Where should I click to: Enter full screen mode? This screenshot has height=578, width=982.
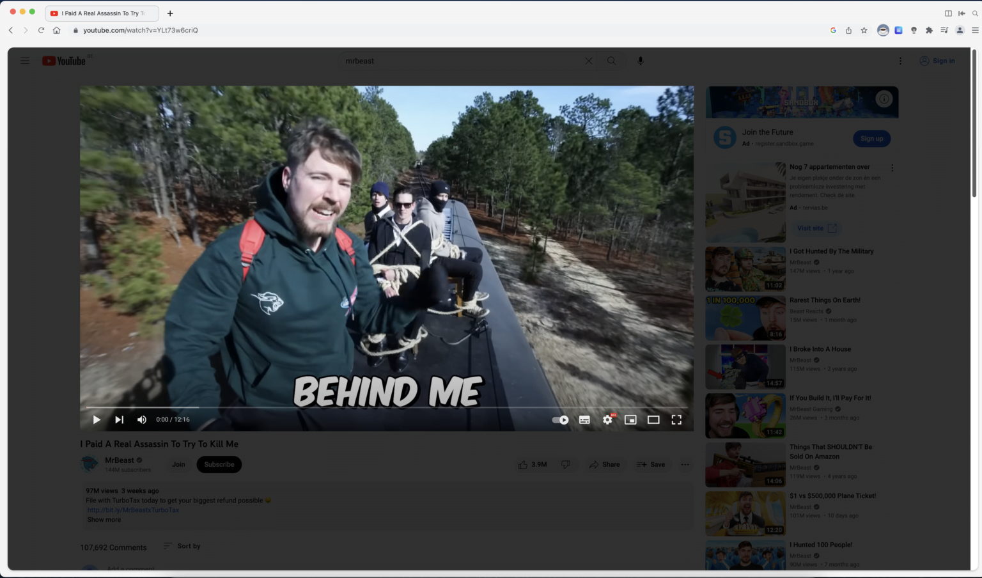click(676, 420)
